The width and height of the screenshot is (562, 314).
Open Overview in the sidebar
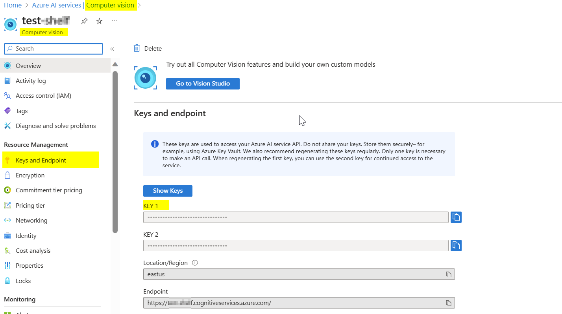(55, 66)
